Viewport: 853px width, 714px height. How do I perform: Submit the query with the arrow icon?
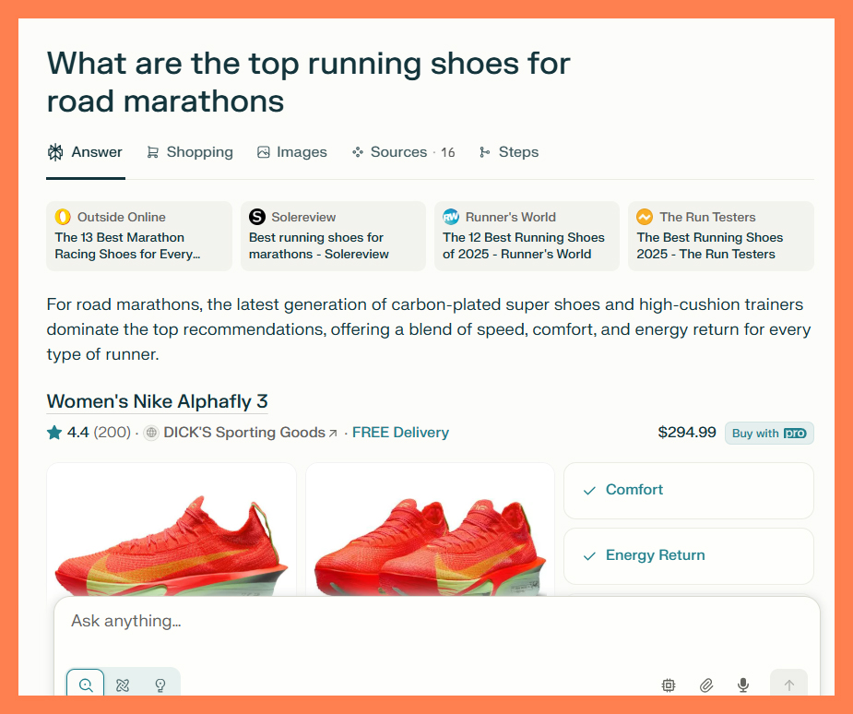pos(788,684)
